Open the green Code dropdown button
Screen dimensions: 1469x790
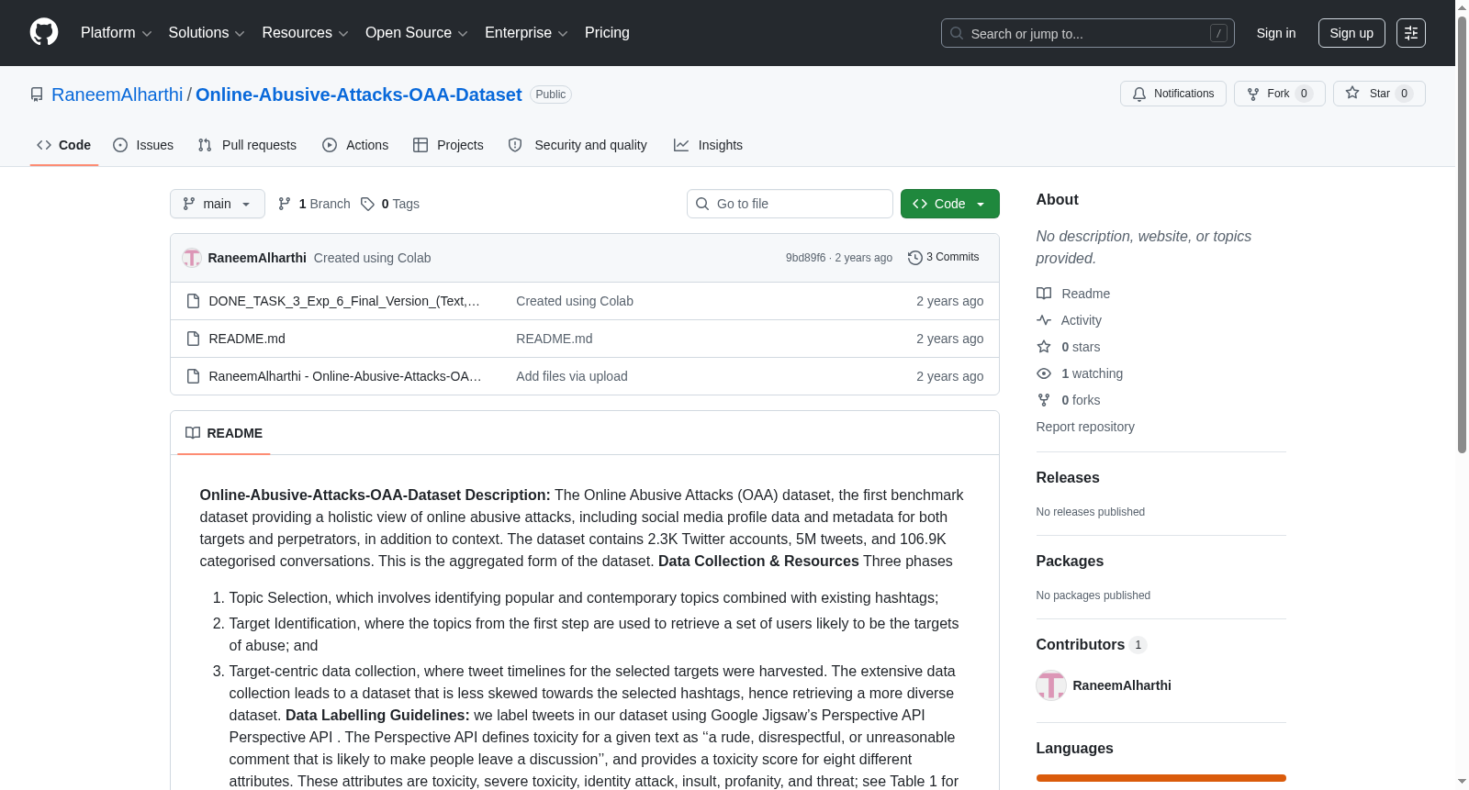coord(950,204)
